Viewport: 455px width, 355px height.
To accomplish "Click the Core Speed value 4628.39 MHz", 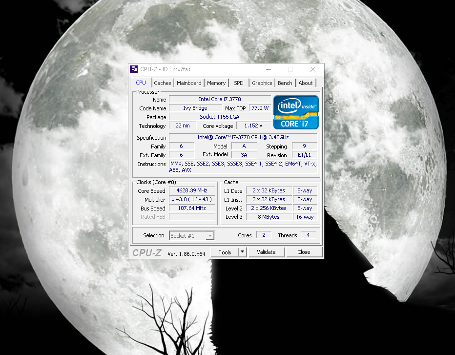I will pos(192,191).
